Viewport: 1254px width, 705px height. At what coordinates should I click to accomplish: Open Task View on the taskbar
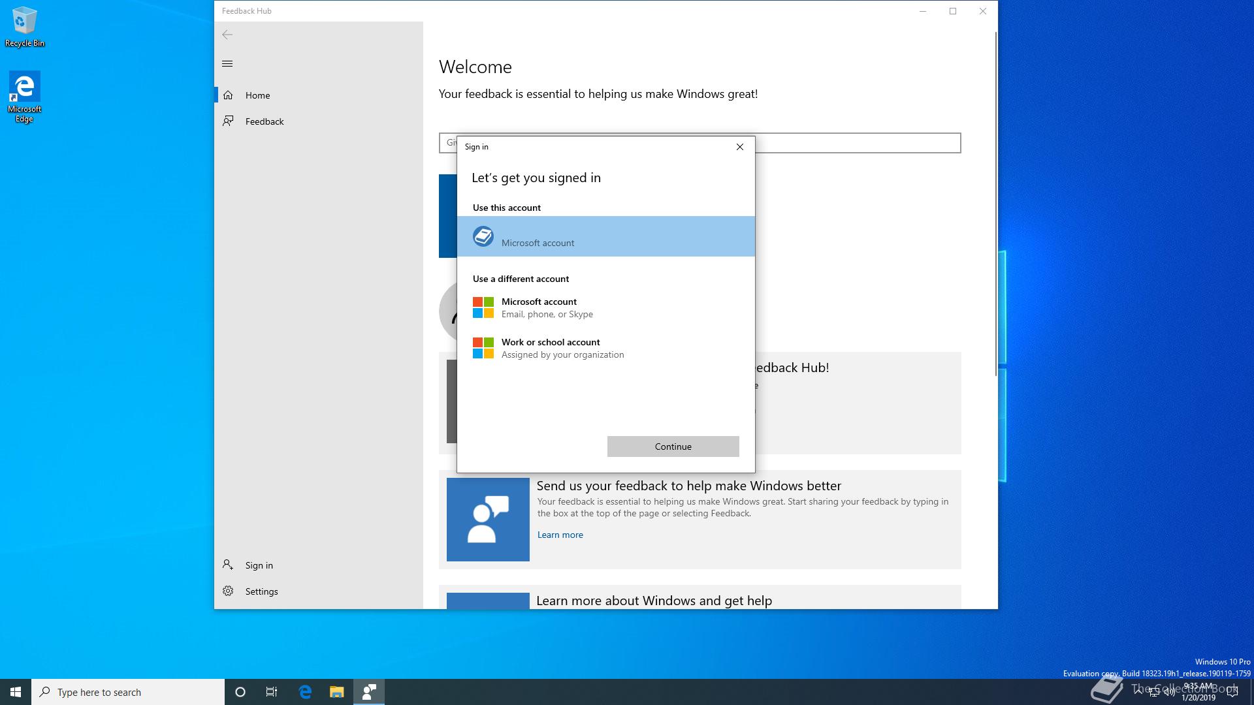272,692
